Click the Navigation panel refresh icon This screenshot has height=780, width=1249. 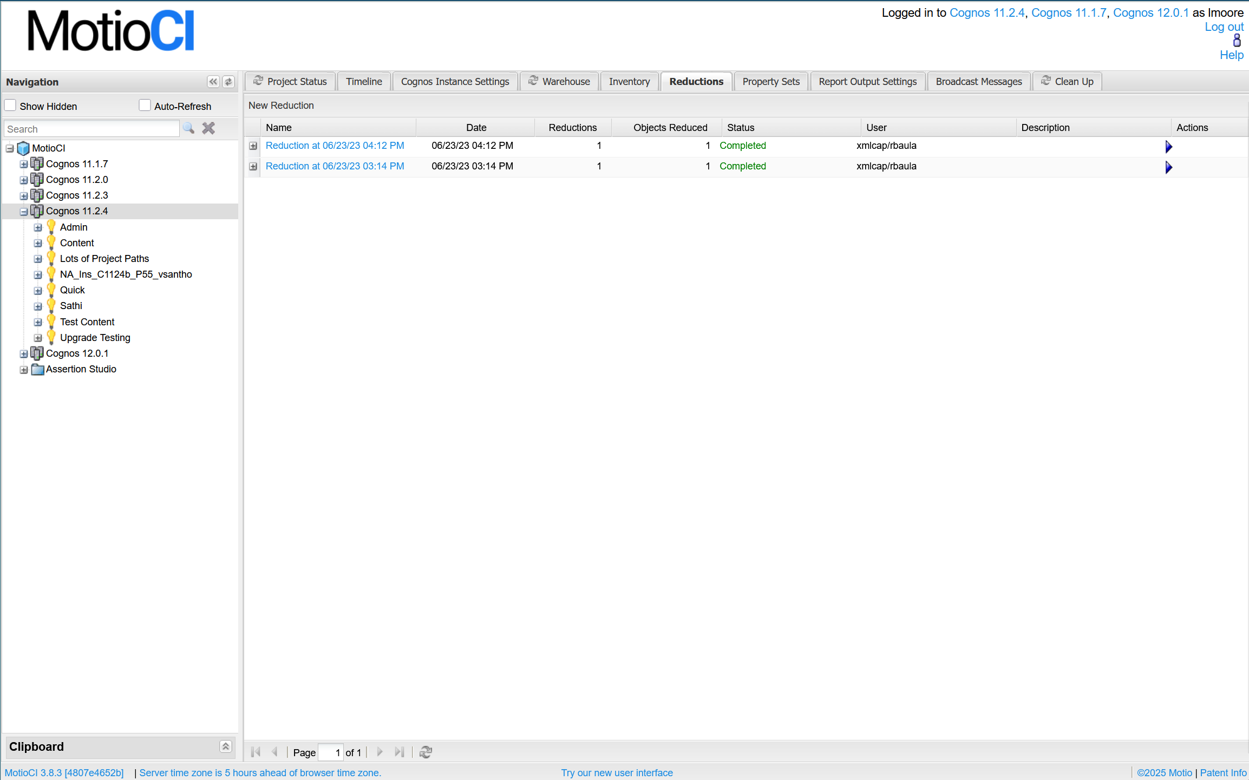click(x=228, y=82)
